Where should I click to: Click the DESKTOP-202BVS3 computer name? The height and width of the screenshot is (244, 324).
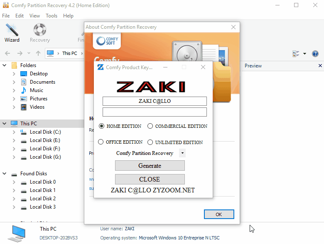tap(59, 238)
